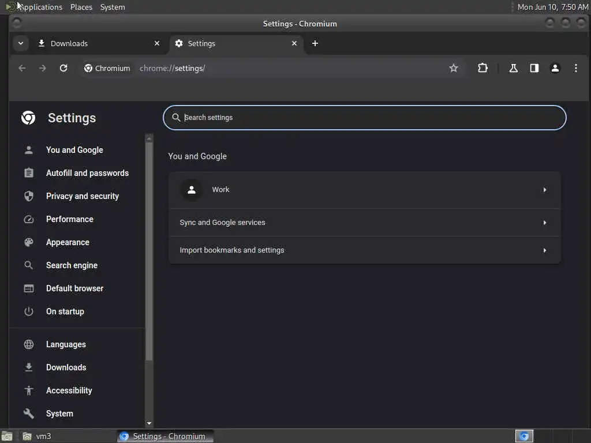The height and width of the screenshot is (443, 591).
Task: Toggle the side panel icon
Action: coord(534,68)
